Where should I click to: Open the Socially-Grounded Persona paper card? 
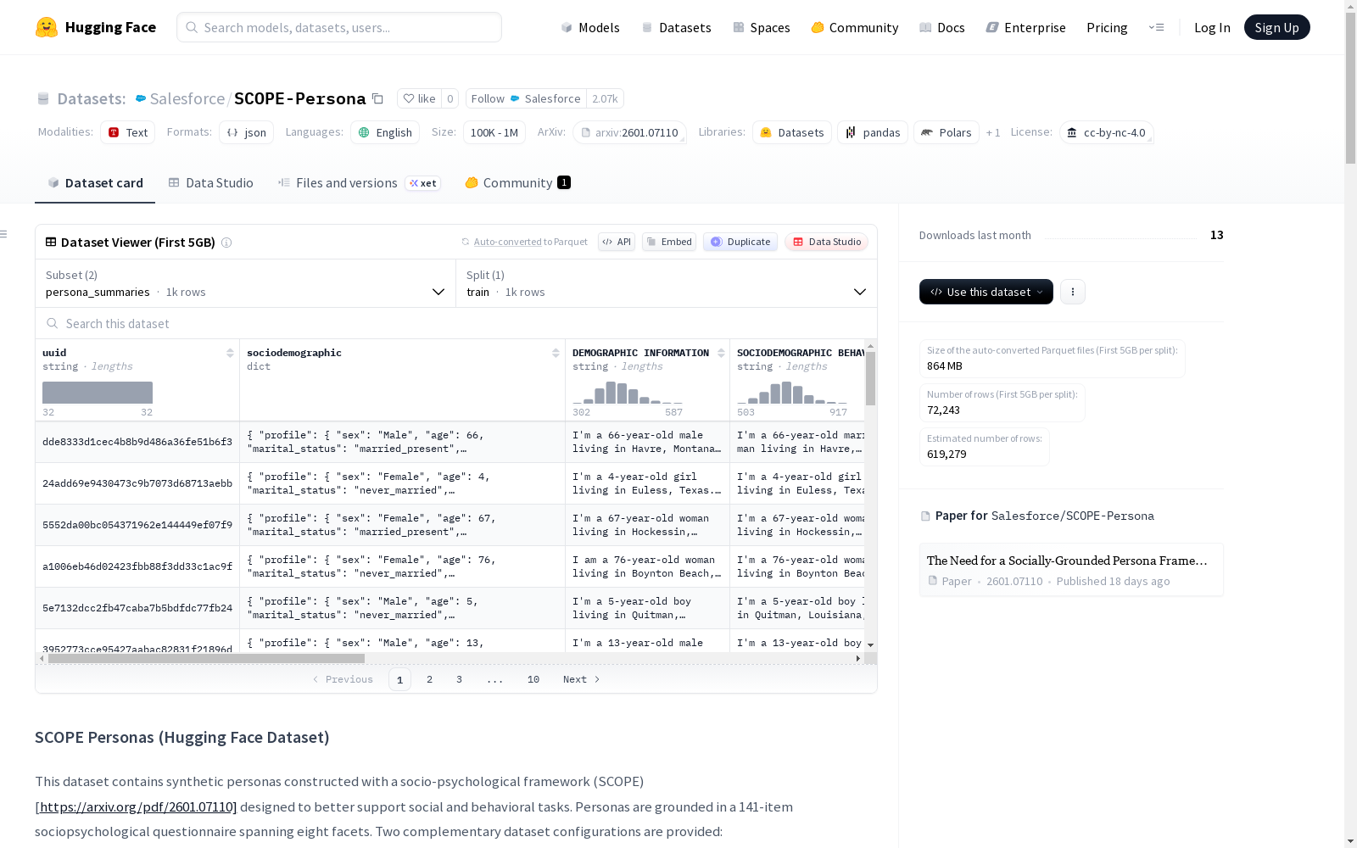1071,570
